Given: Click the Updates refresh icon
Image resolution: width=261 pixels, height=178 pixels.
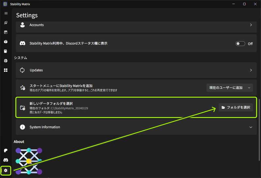Looking at the screenshot, I should (x=22, y=70).
